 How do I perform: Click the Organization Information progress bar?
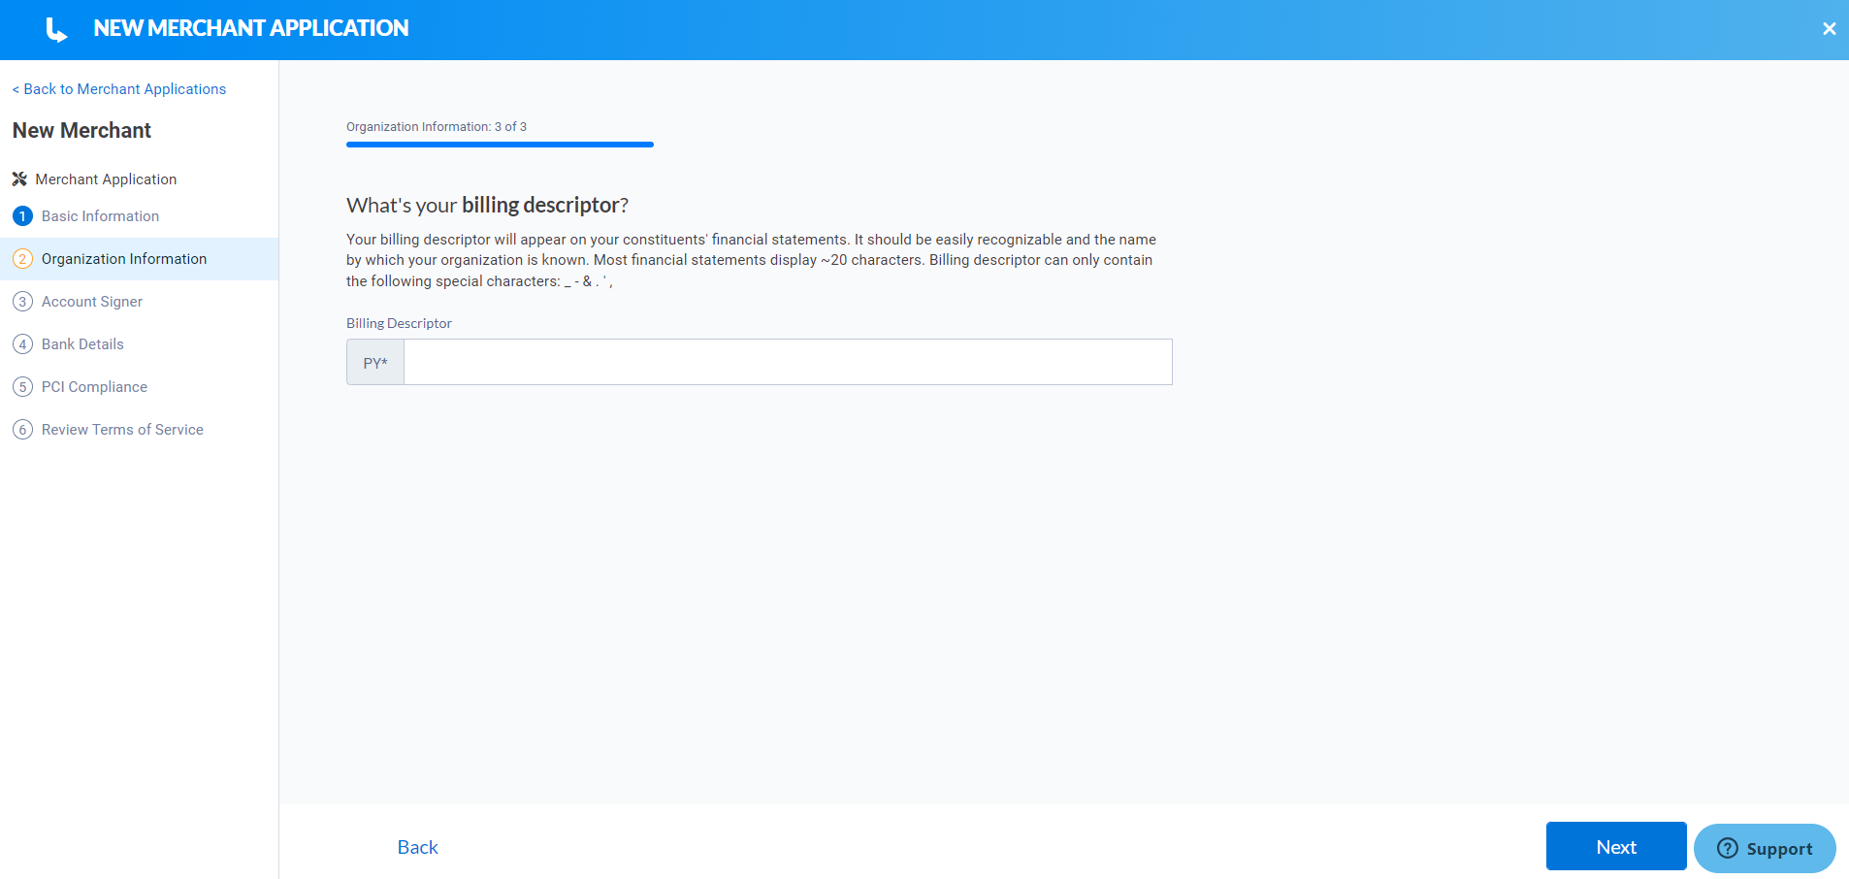(500, 144)
